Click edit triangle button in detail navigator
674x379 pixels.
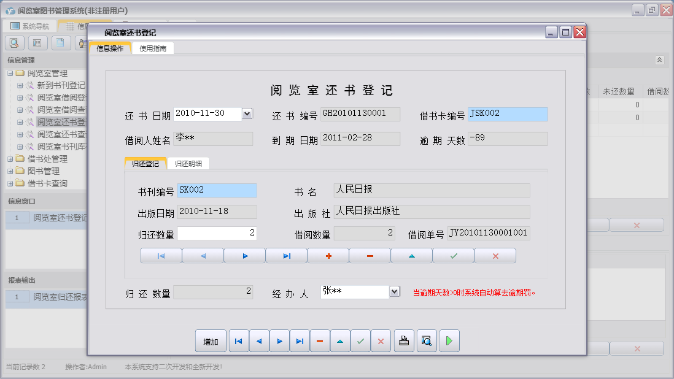pyautogui.click(x=412, y=256)
